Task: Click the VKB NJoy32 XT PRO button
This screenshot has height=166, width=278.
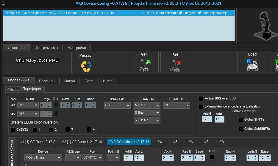Action: 37,61
